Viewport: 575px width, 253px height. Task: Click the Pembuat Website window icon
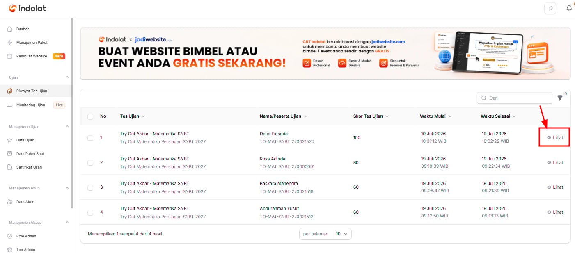(x=10, y=56)
